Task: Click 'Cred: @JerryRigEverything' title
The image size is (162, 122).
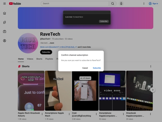Action: 82,114
